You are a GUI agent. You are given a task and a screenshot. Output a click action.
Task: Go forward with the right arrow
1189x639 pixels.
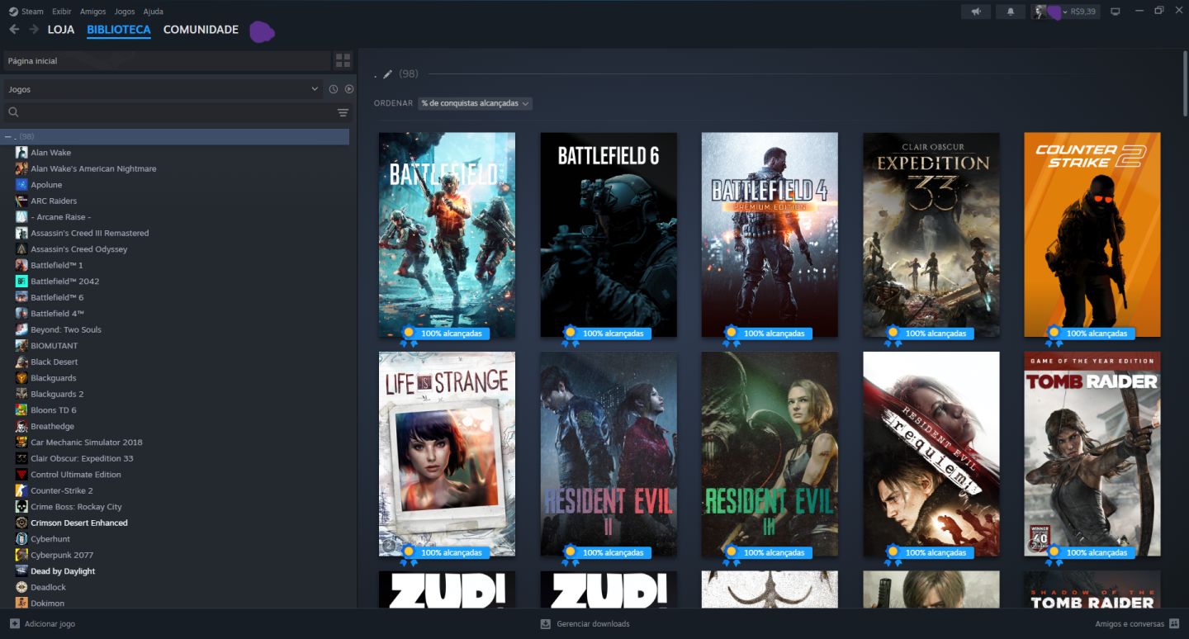point(34,30)
